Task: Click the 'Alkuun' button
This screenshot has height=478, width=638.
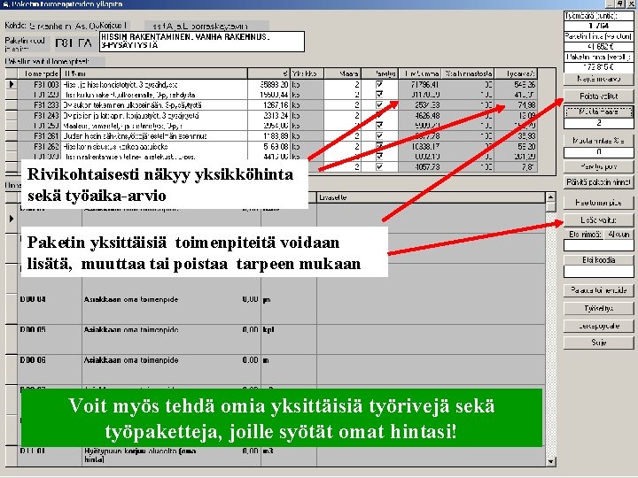Action: click(619, 235)
